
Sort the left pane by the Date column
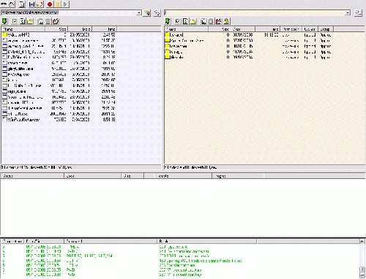(x=80, y=29)
